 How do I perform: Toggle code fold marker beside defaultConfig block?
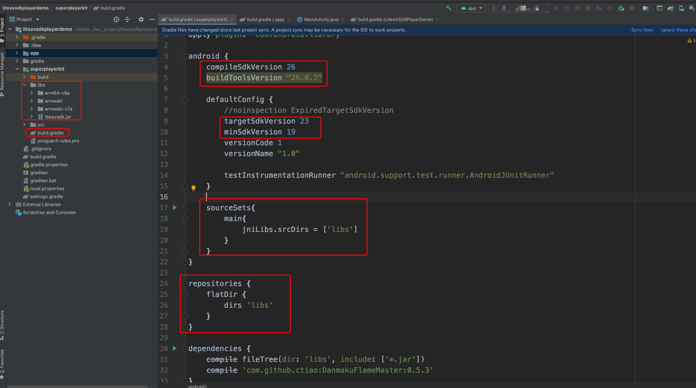click(x=185, y=100)
